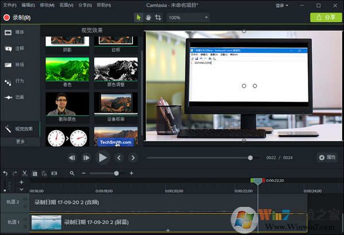Click the timeline zoom magnifier icon
The height and width of the screenshot is (235, 344).
point(72,173)
